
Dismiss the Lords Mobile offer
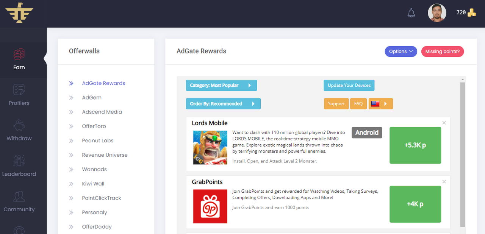click(444, 123)
